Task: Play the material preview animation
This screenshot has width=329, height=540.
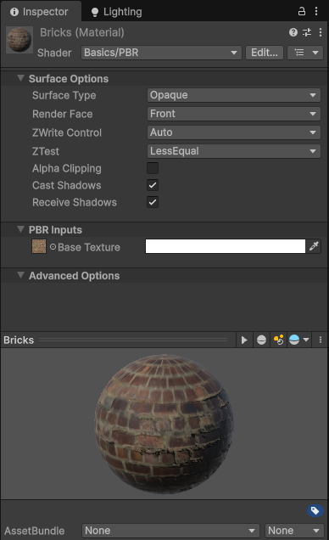Action: (x=244, y=340)
